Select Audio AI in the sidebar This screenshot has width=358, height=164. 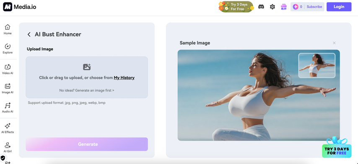click(x=8, y=108)
